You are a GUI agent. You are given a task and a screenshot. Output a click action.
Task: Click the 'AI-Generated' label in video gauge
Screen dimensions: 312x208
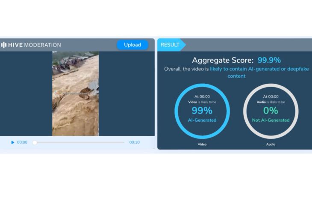tap(202, 120)
